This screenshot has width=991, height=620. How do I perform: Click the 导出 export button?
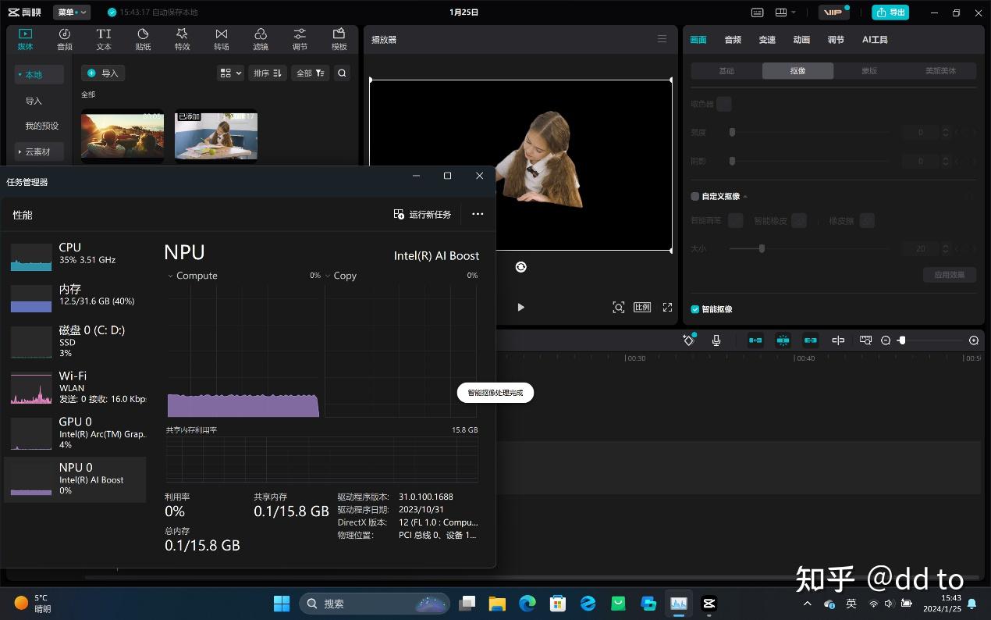(890, 12)
